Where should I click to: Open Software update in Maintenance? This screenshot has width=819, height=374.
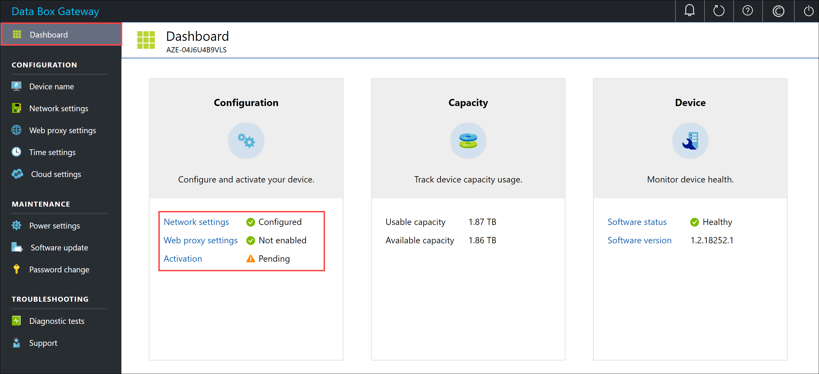pyautogui.click(x=59, y=247)
